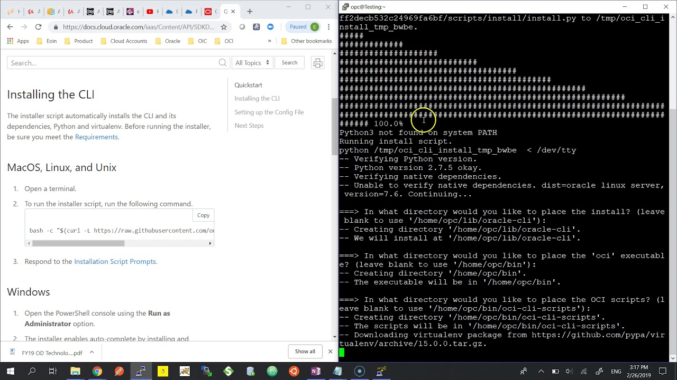This screenshot has width=677, height=380.
Task: Jump to Installing the CLI section link
Action: [x=257, y=99]
